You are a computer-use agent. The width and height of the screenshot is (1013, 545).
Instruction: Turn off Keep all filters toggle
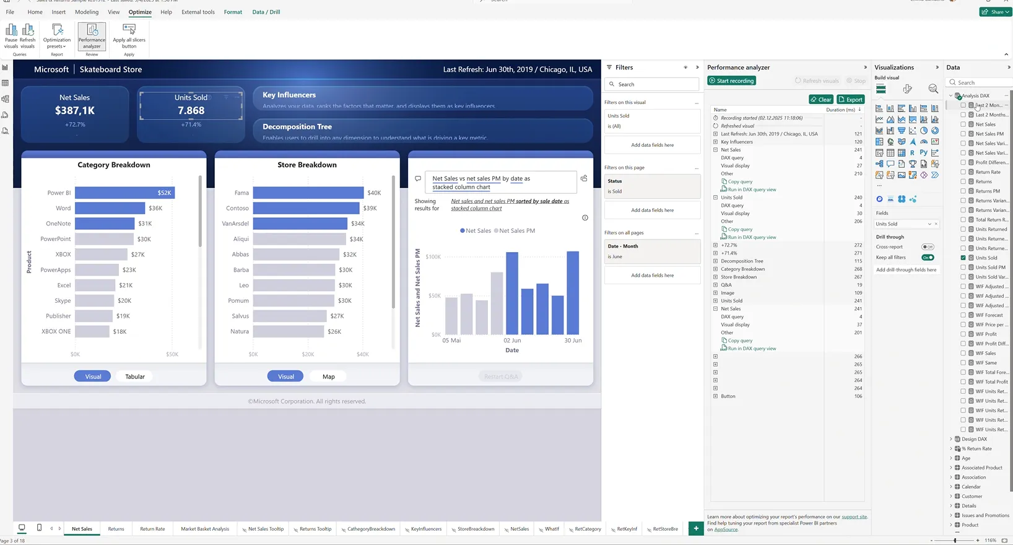(928, 258)
